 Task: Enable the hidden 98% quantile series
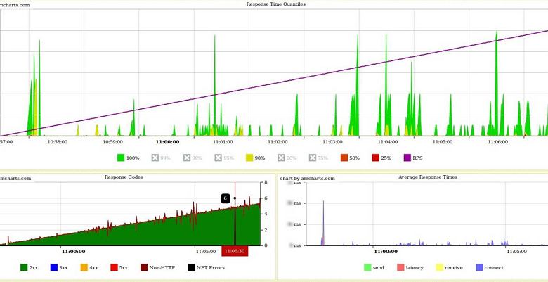tap(188, 158)
